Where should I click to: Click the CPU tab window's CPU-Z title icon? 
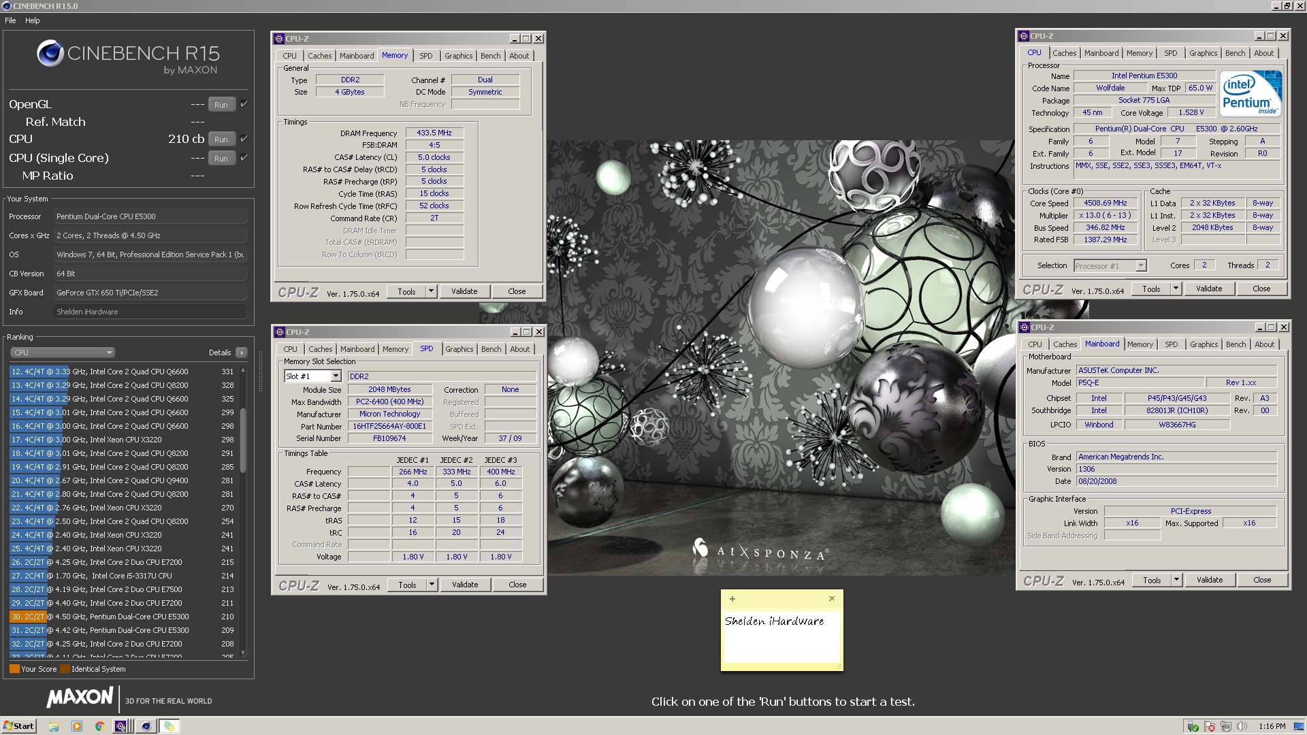pos(1024,36)
